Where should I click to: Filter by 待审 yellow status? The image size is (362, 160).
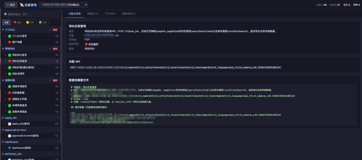pos(30,22)
